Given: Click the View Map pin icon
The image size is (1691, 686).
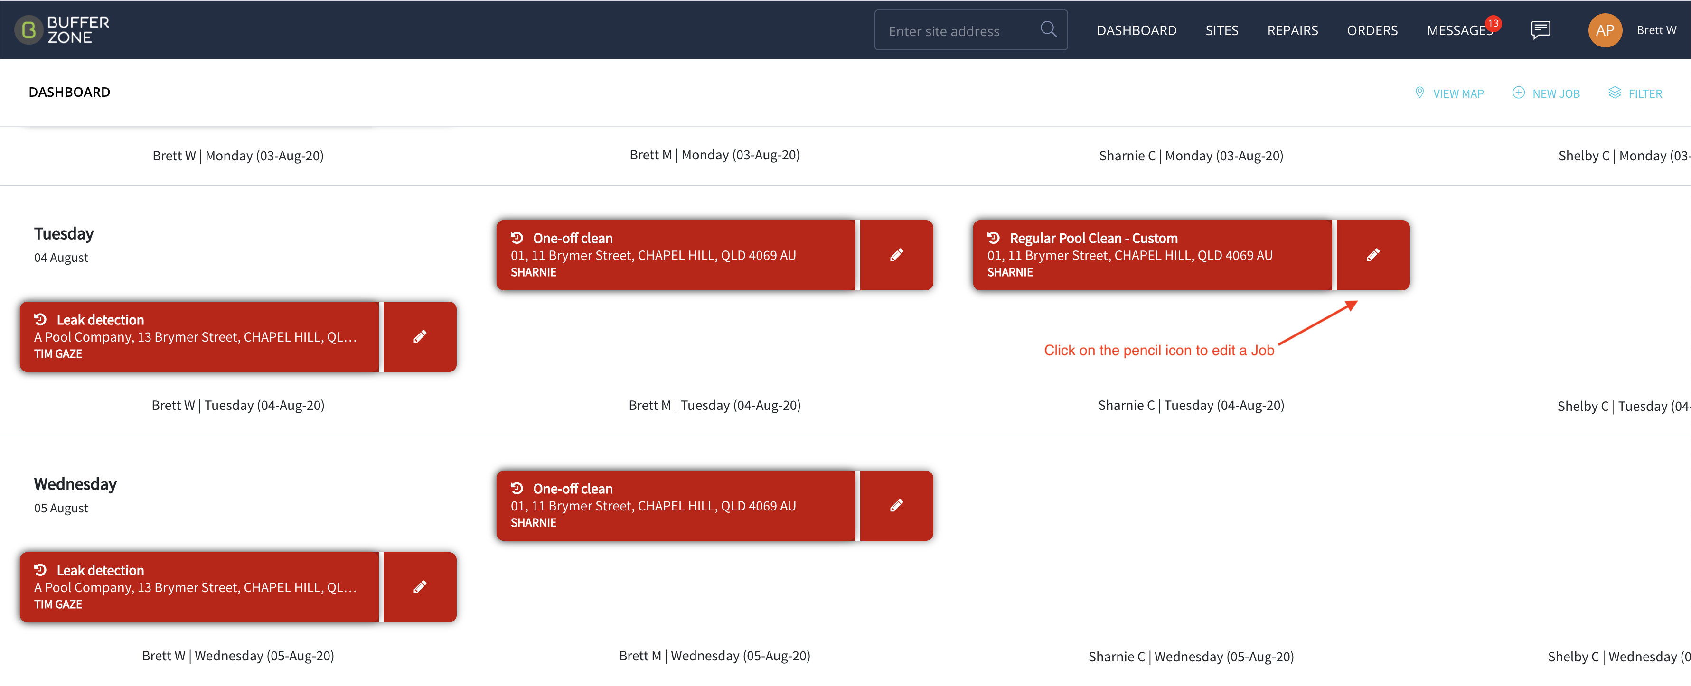Looking at the screenshot, I should pyautogui.click(x=1419, y=93).
